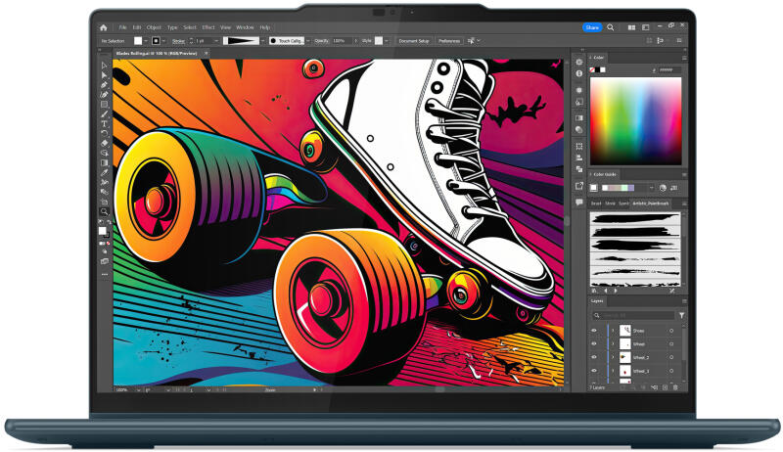Open the Search magnifier in top bar
This screenshot has width=783, height=452.
pos(612,27)
